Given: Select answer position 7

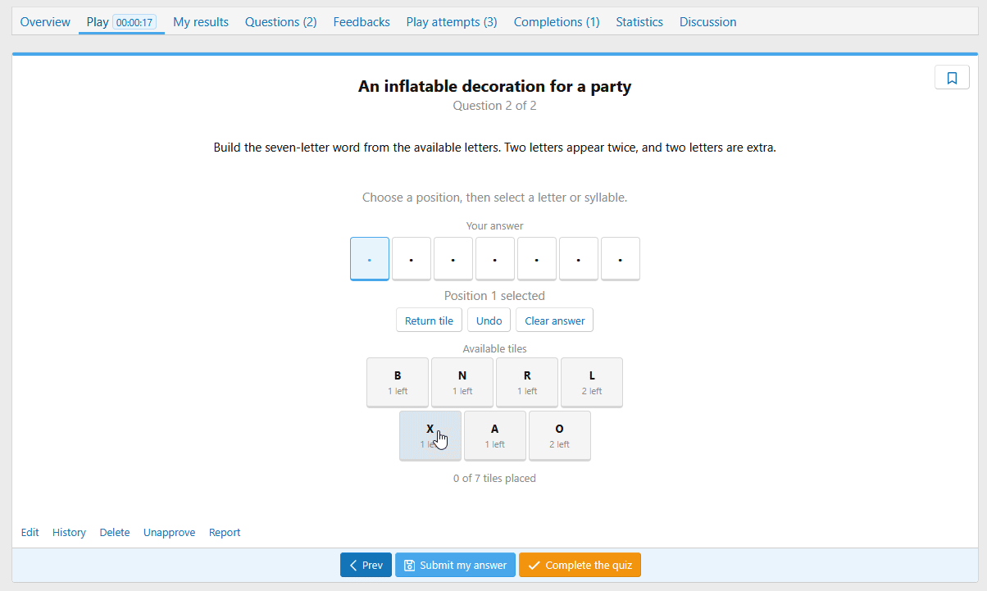Looking at the screenshot, I should pyautogui.click(x=621, y=259).
